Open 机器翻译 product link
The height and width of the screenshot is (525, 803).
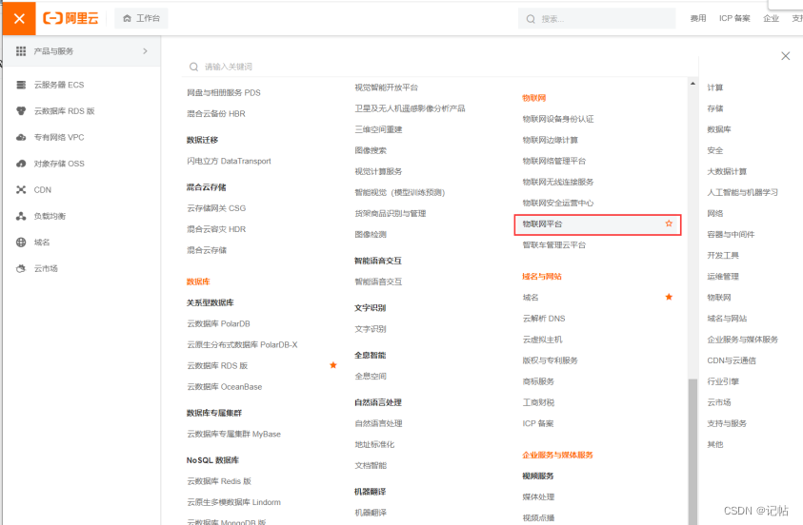pos(371,513)
